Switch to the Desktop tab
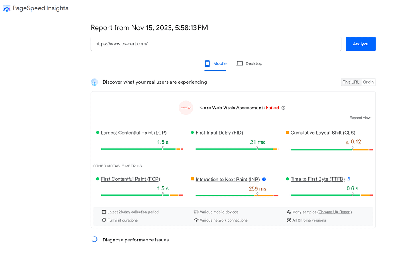411x255 pixels. (x=249, y=63)
